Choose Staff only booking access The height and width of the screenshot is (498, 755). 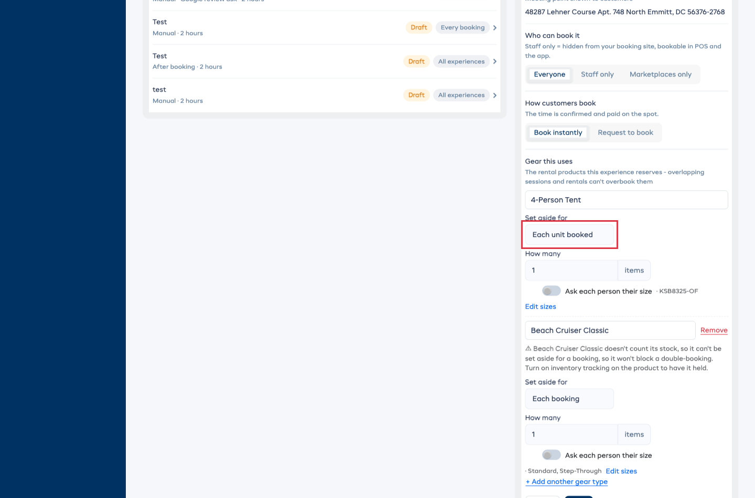(597, 74)
